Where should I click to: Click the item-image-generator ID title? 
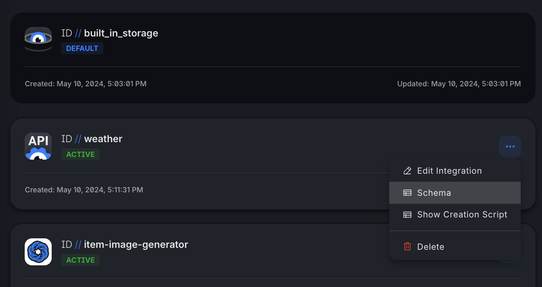coord(125,244)
